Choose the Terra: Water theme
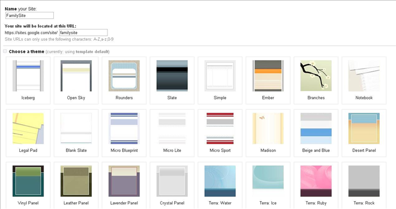Screen dimensions: 396x209 220,185
